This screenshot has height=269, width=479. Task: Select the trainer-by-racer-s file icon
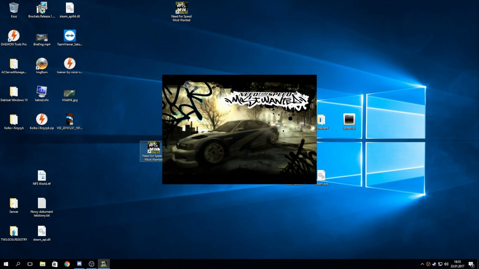tap(70, 66)
